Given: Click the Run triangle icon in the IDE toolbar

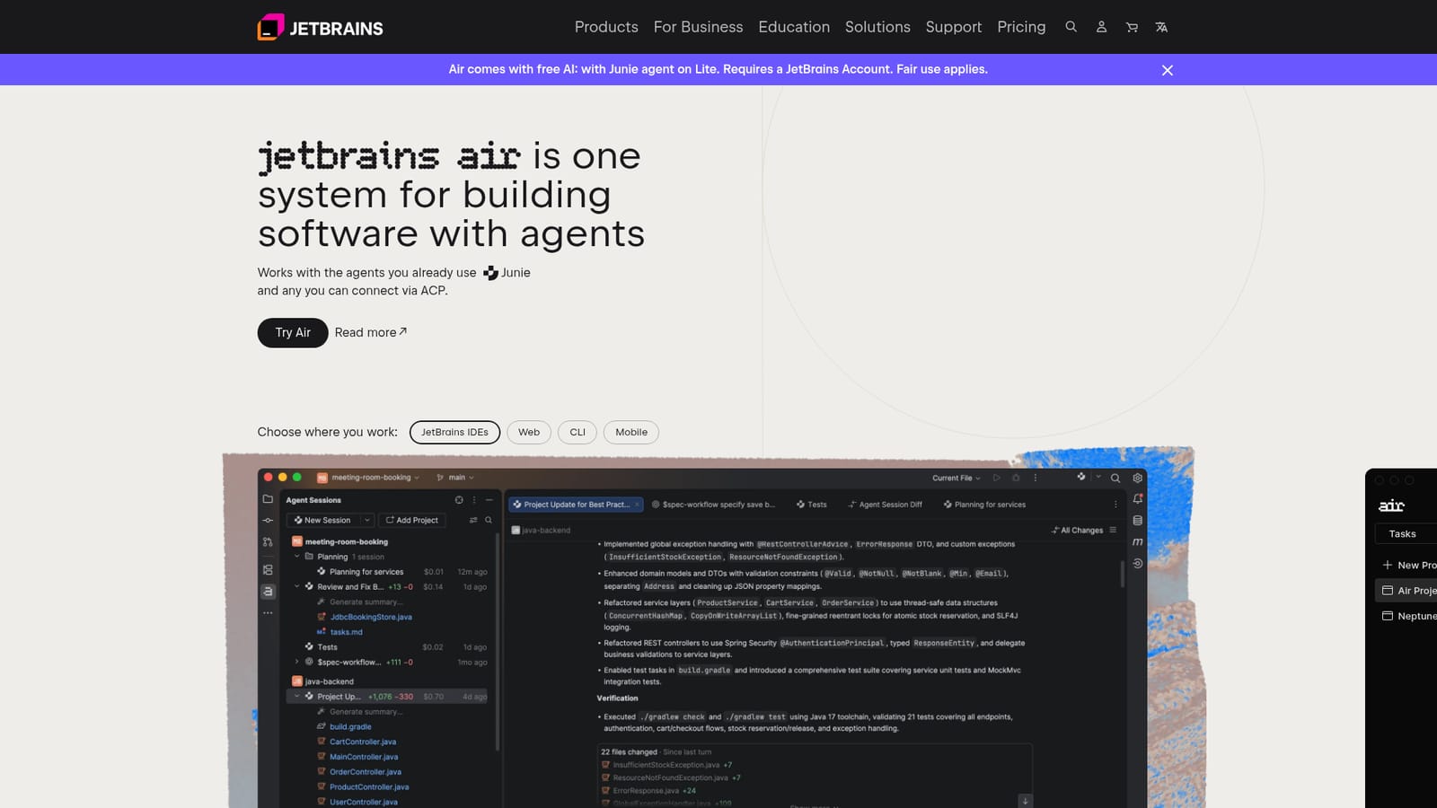Looking at the screenshot, I should 996,478.
